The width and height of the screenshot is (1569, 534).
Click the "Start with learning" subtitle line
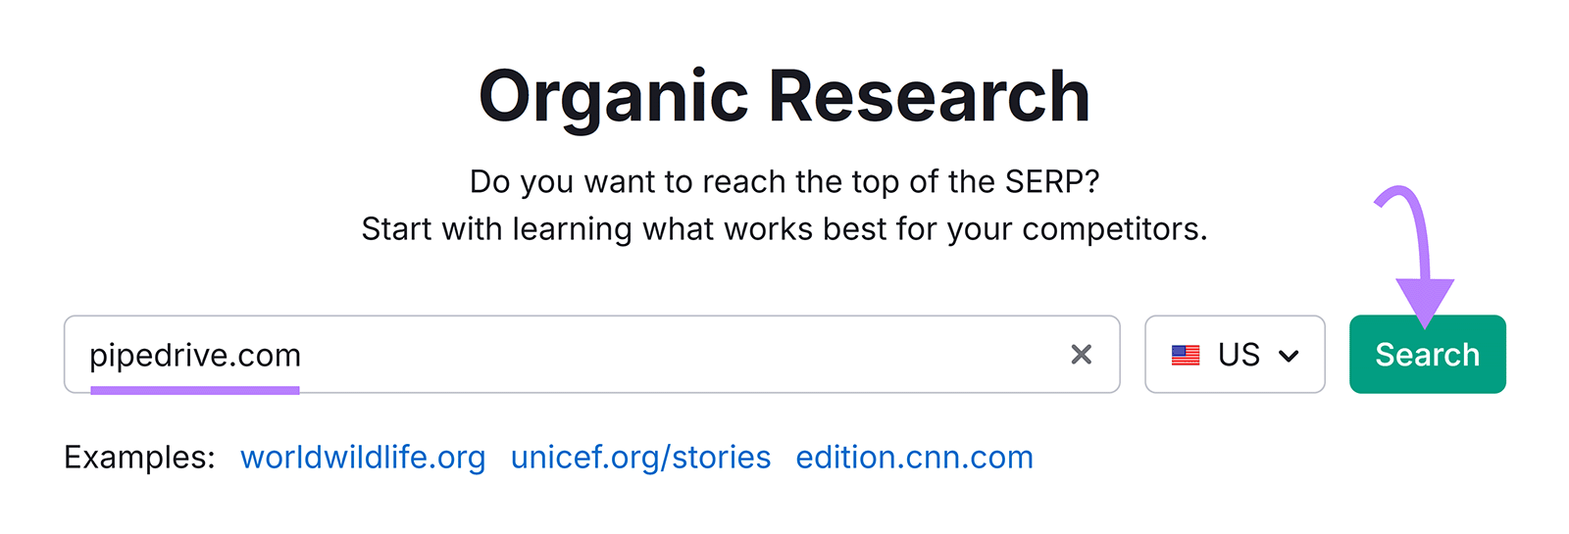(784, 229)
